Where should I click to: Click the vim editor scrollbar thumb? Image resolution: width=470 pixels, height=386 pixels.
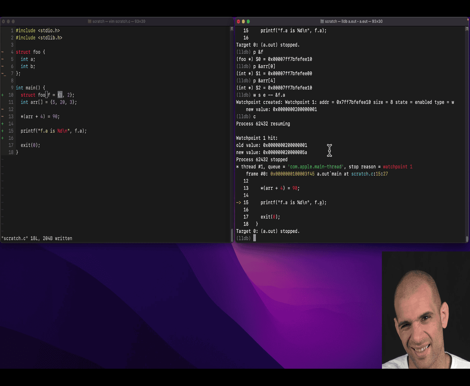[x=232, y=235]
